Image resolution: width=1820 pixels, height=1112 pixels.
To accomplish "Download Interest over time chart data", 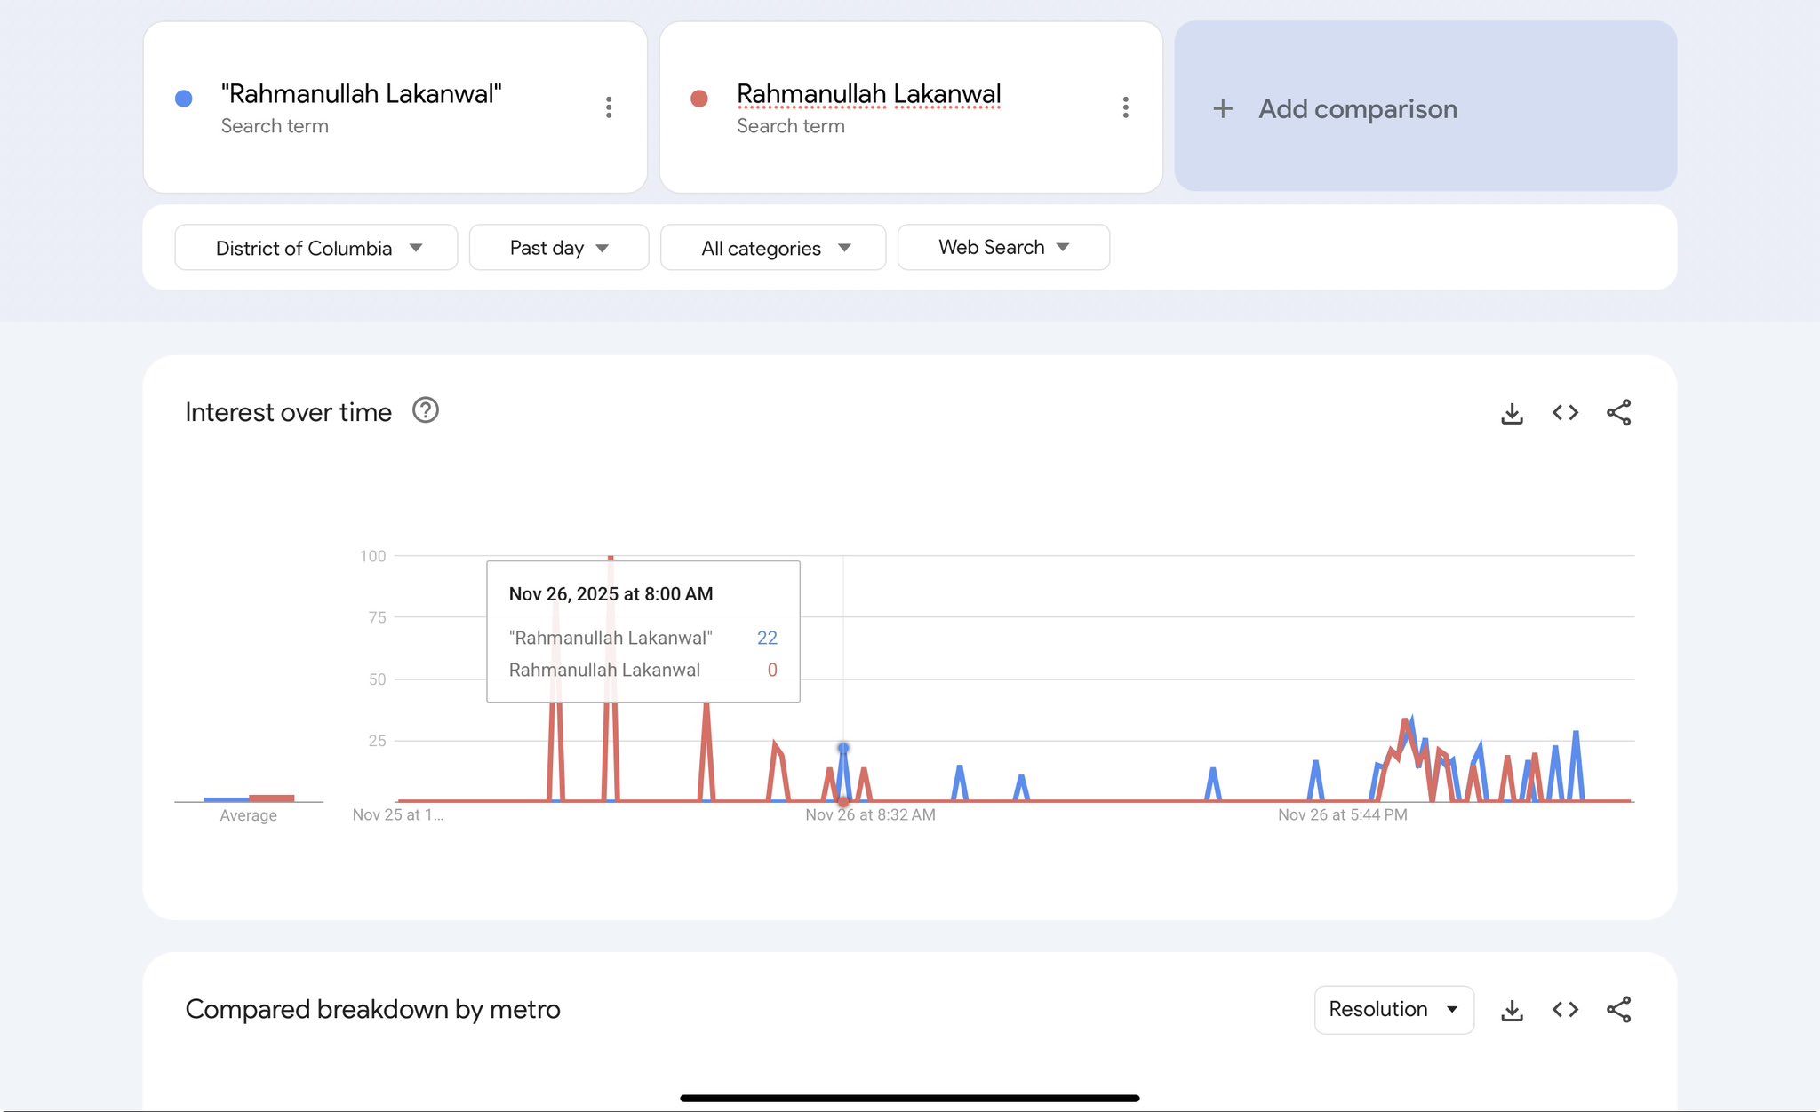I will pos(1512,413).
